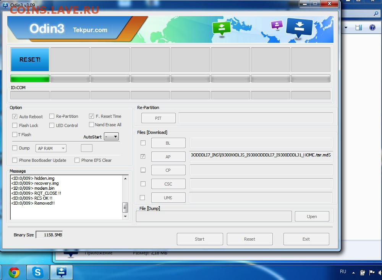Image resolution: width=382 pixels, height=280 pixels.
Task: Enable Flash Lock checkbox
Action: pos(15,125)
